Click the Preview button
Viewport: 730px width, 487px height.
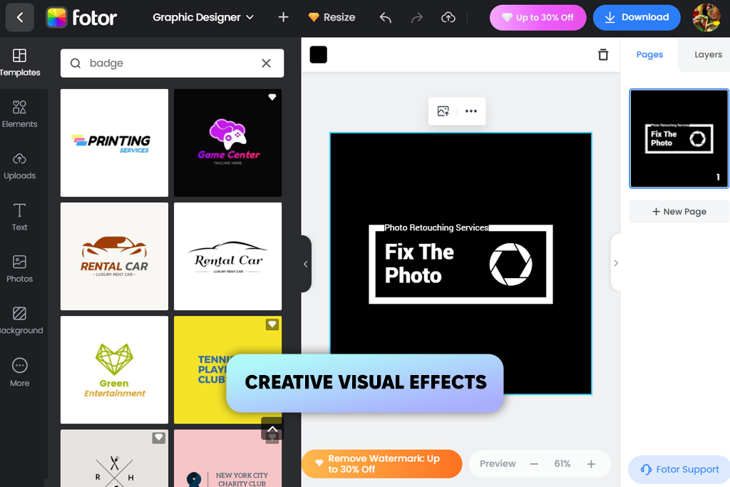(498, 463)
